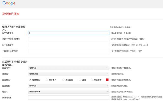Click the 以下任意字词 input field
This screenshot has height=101, width=163.
click(69, 45)
